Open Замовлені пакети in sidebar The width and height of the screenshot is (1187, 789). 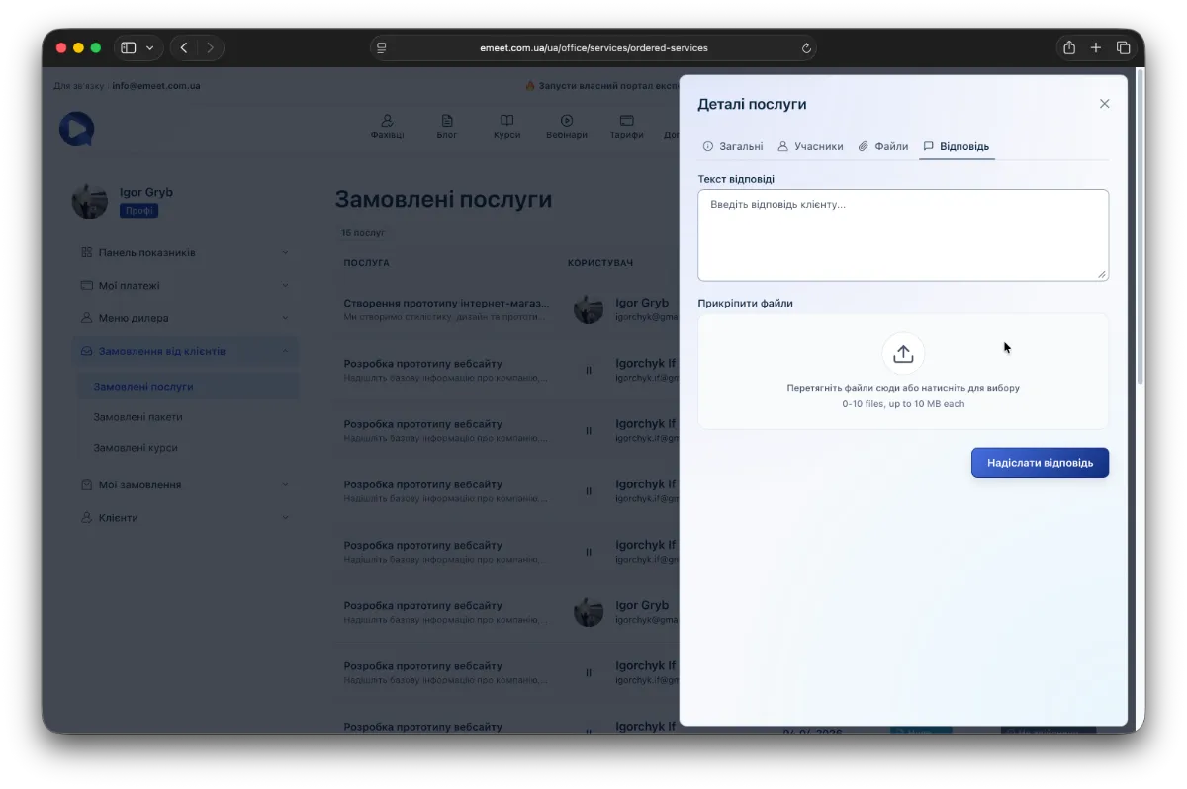pyautogui.click(x=137, y=417)
